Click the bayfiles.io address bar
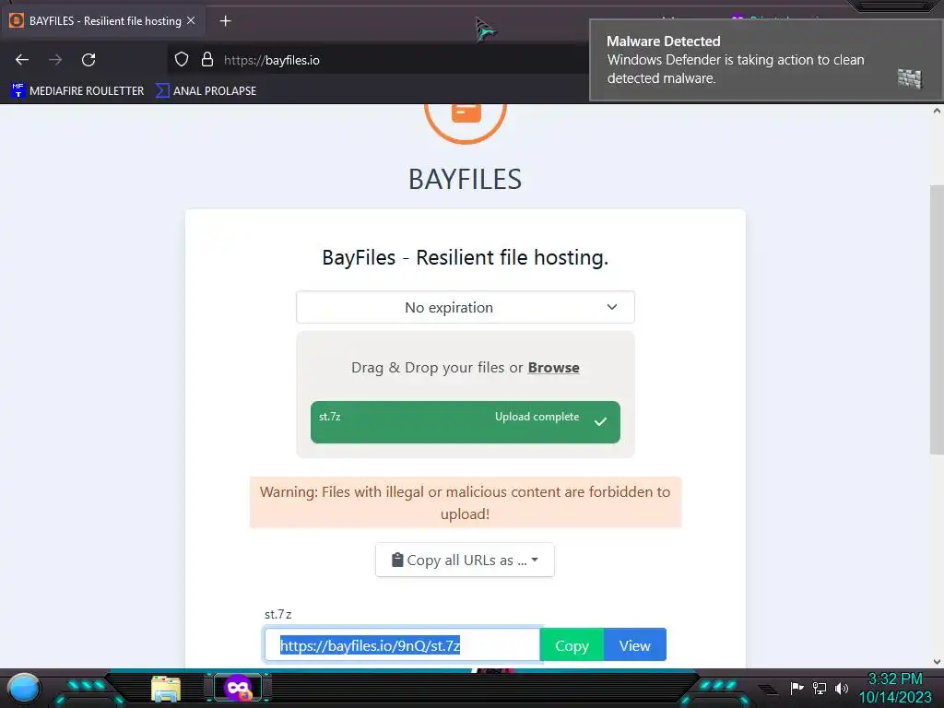 point(376,60)
